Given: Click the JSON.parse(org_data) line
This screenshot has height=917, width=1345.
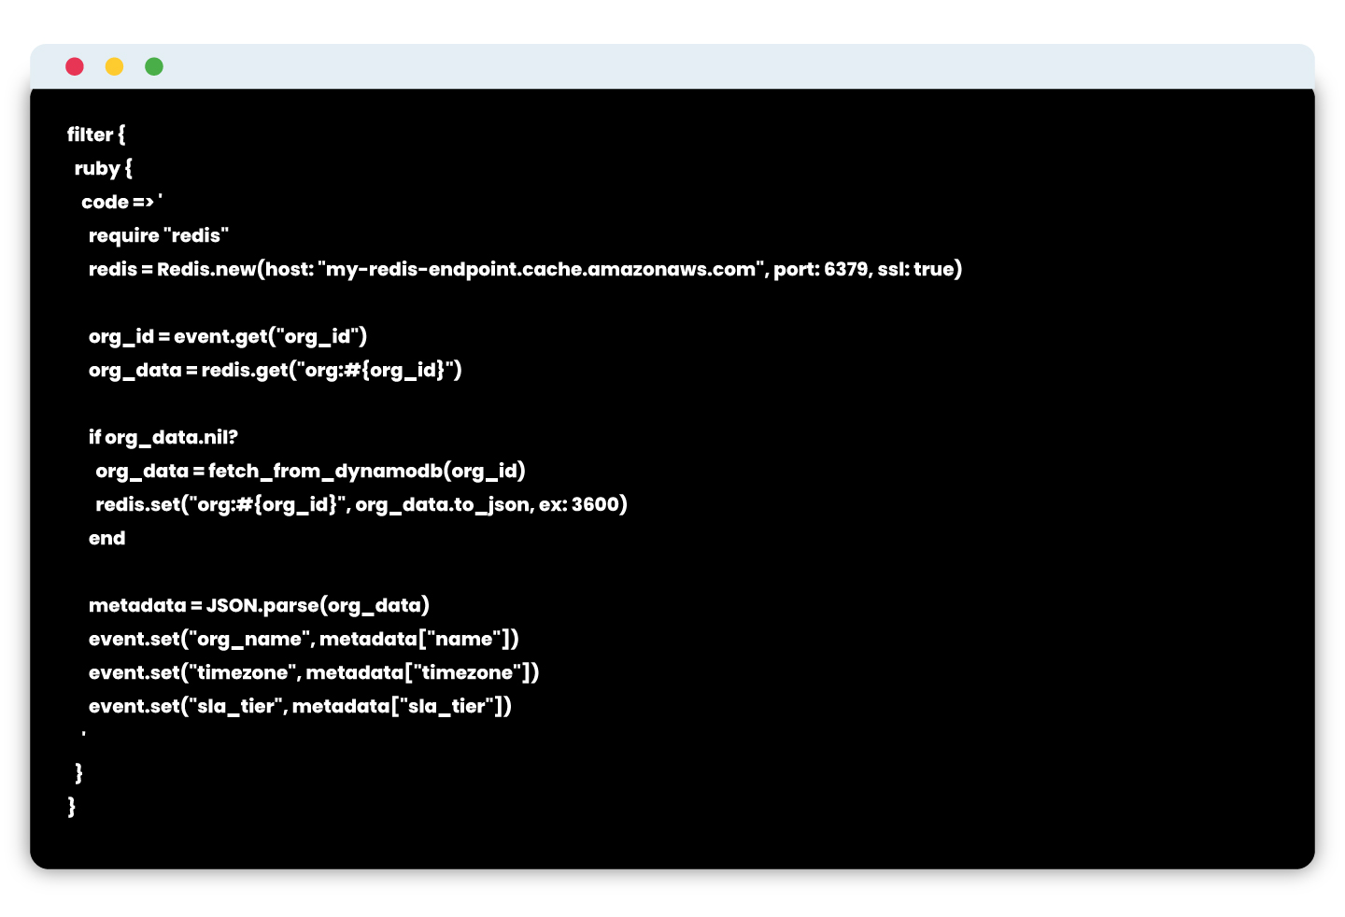Looking at the screenshot, I should click(x=259, y=605).
